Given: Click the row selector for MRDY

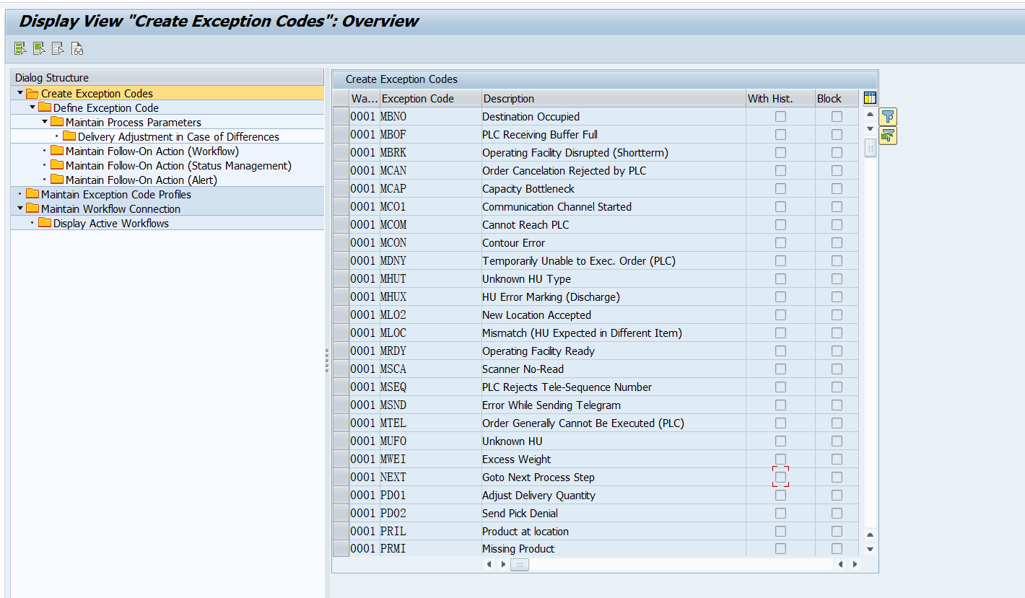Looking at the screenshot, I should 341,351.
